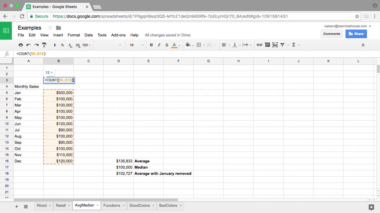The width and height of the screenshot is (380, 213).
Task: Open the 123 number format dropdown
Action: (85, 45)
